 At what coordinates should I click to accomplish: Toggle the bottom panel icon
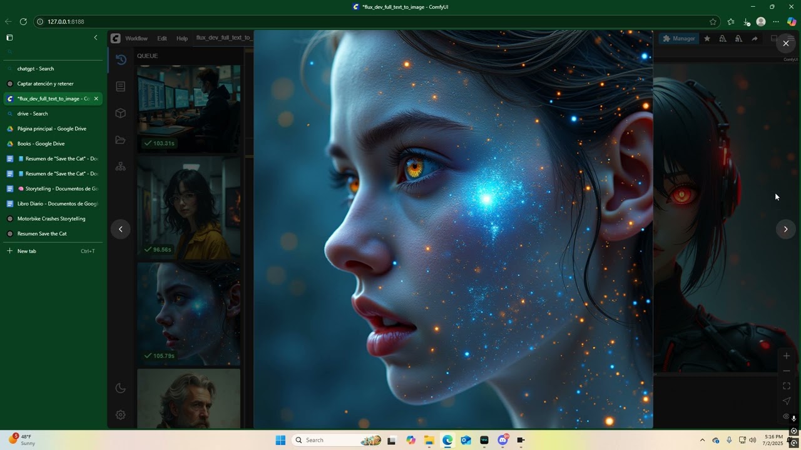(x=774, y=38)
